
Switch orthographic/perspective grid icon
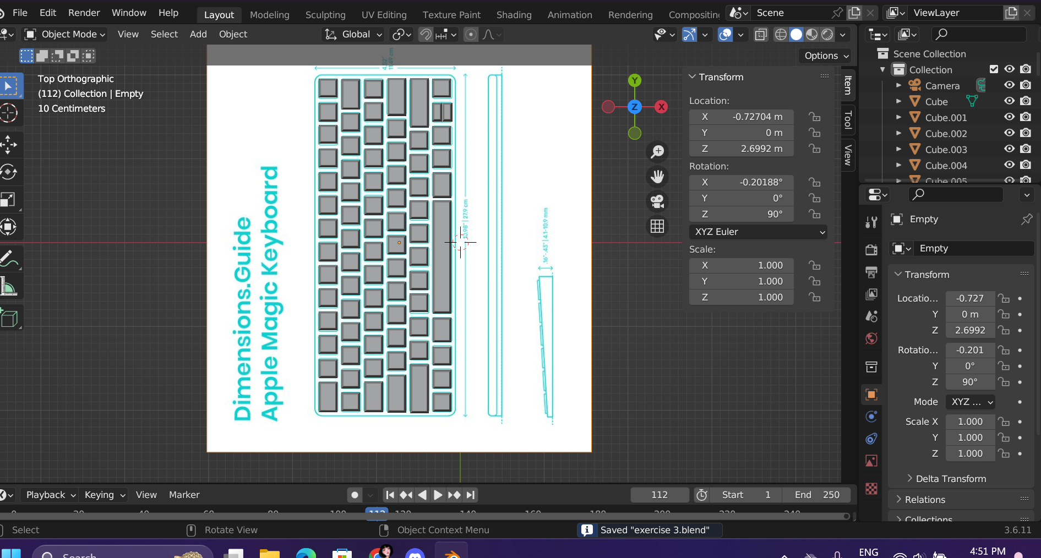tap(657, 226)
